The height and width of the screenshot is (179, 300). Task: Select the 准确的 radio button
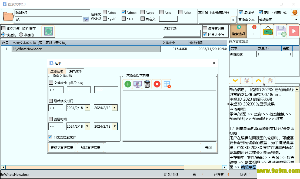pyautogui.click(x=21, y=35)
